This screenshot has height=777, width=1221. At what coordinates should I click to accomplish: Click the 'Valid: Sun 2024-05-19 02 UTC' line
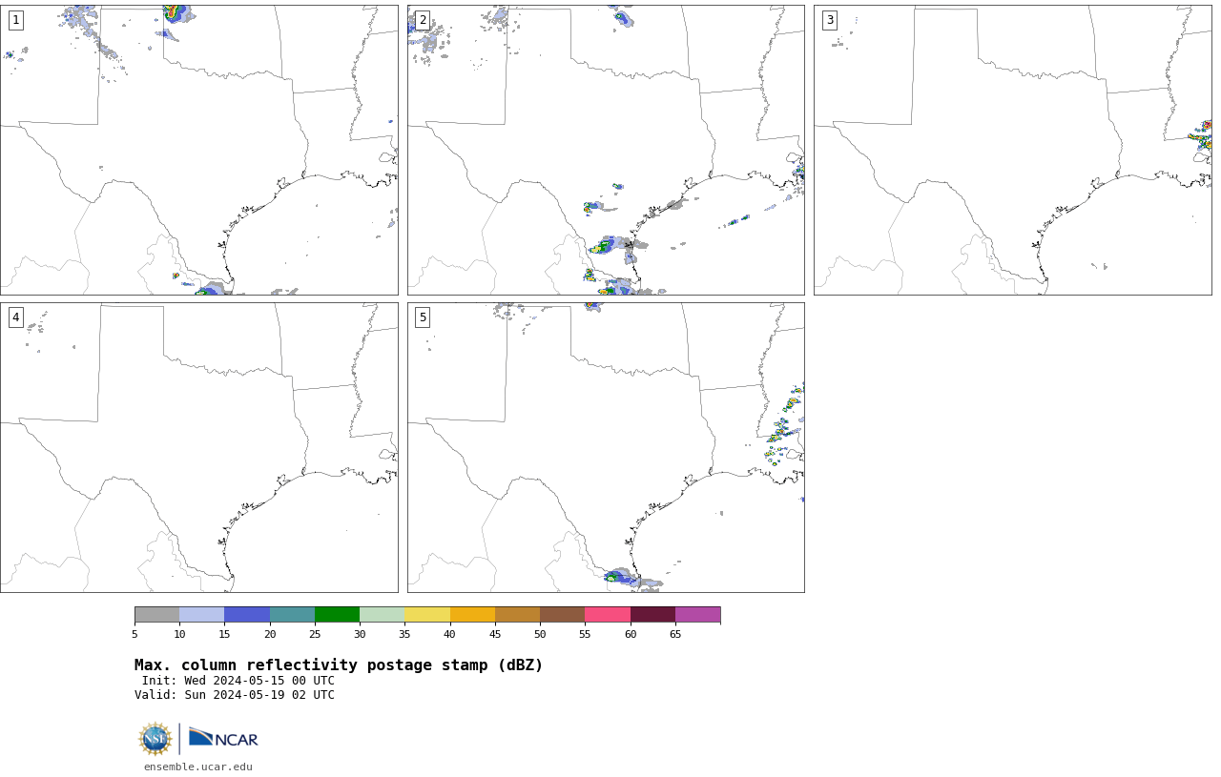235,695
